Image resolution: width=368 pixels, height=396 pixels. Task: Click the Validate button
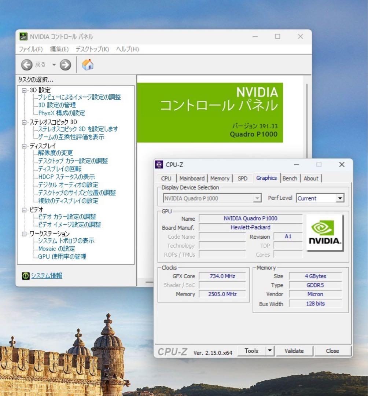click(x=294, y=351)
